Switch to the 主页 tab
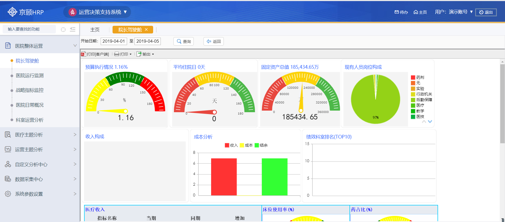 coord(95,30)
